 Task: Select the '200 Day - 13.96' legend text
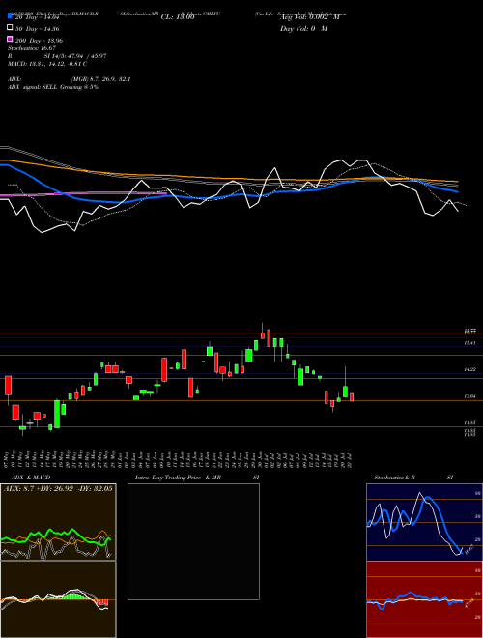click(x=39, y=41)
